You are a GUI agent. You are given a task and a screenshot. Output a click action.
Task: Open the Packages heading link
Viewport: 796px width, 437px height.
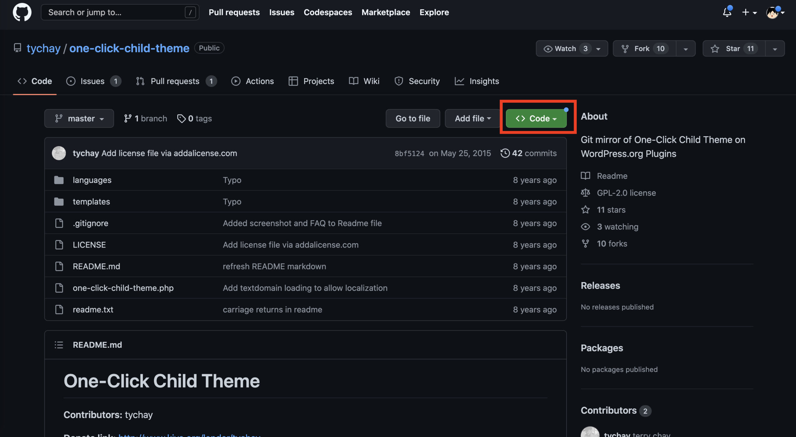click(602, 348)
